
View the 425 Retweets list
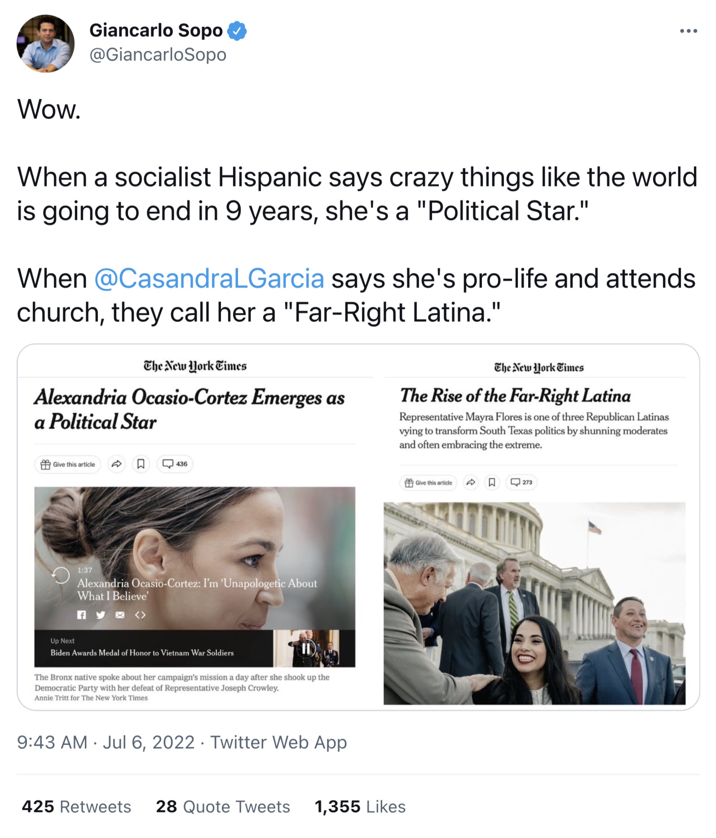click(x=76, y=807)
